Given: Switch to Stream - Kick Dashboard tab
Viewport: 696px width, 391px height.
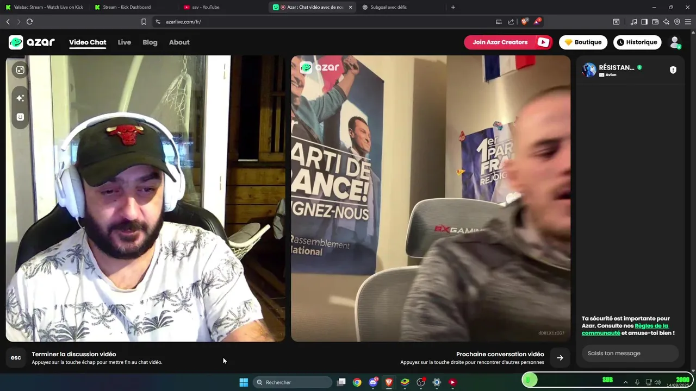Looking at the screenshot, I should pyautogui.click(x=133, y=7).
